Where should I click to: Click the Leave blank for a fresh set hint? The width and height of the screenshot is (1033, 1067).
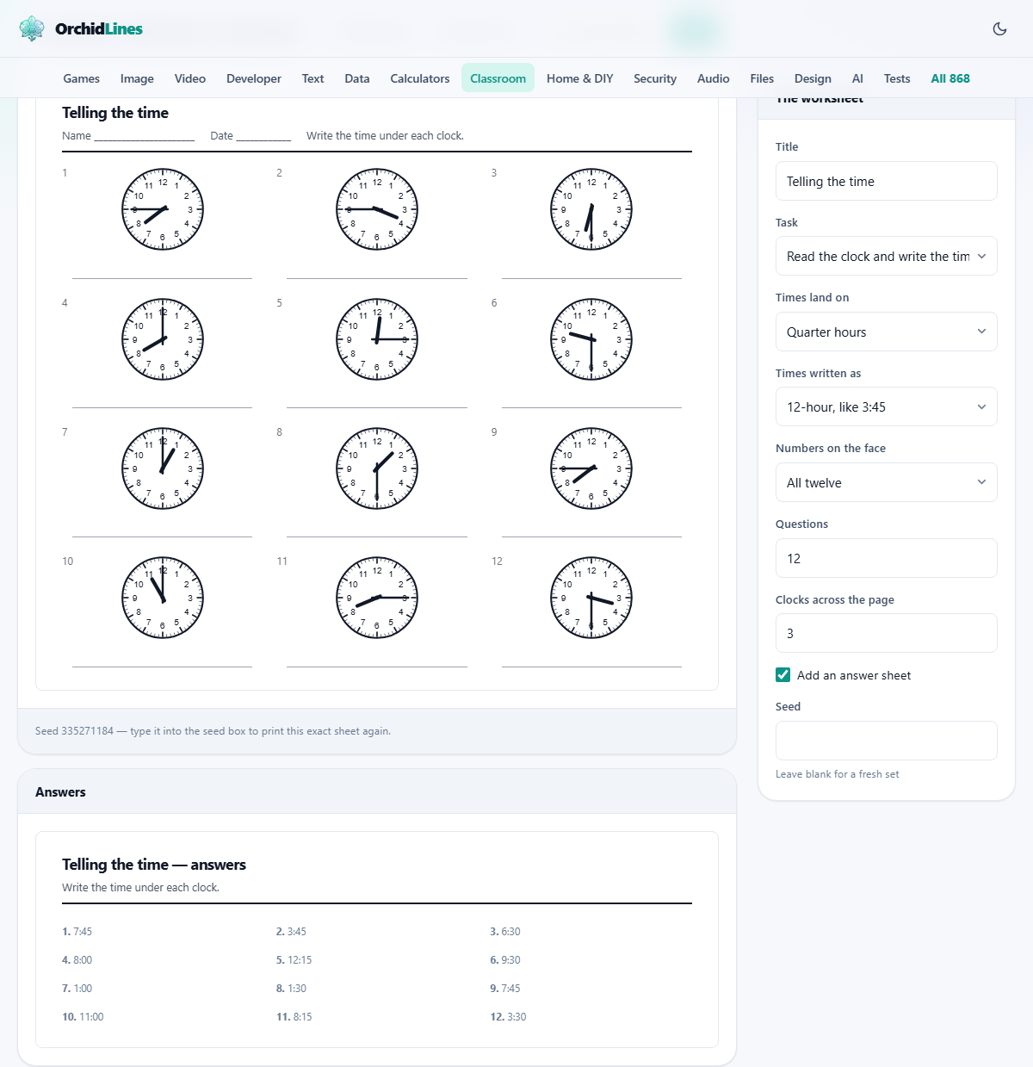point(837,774)
